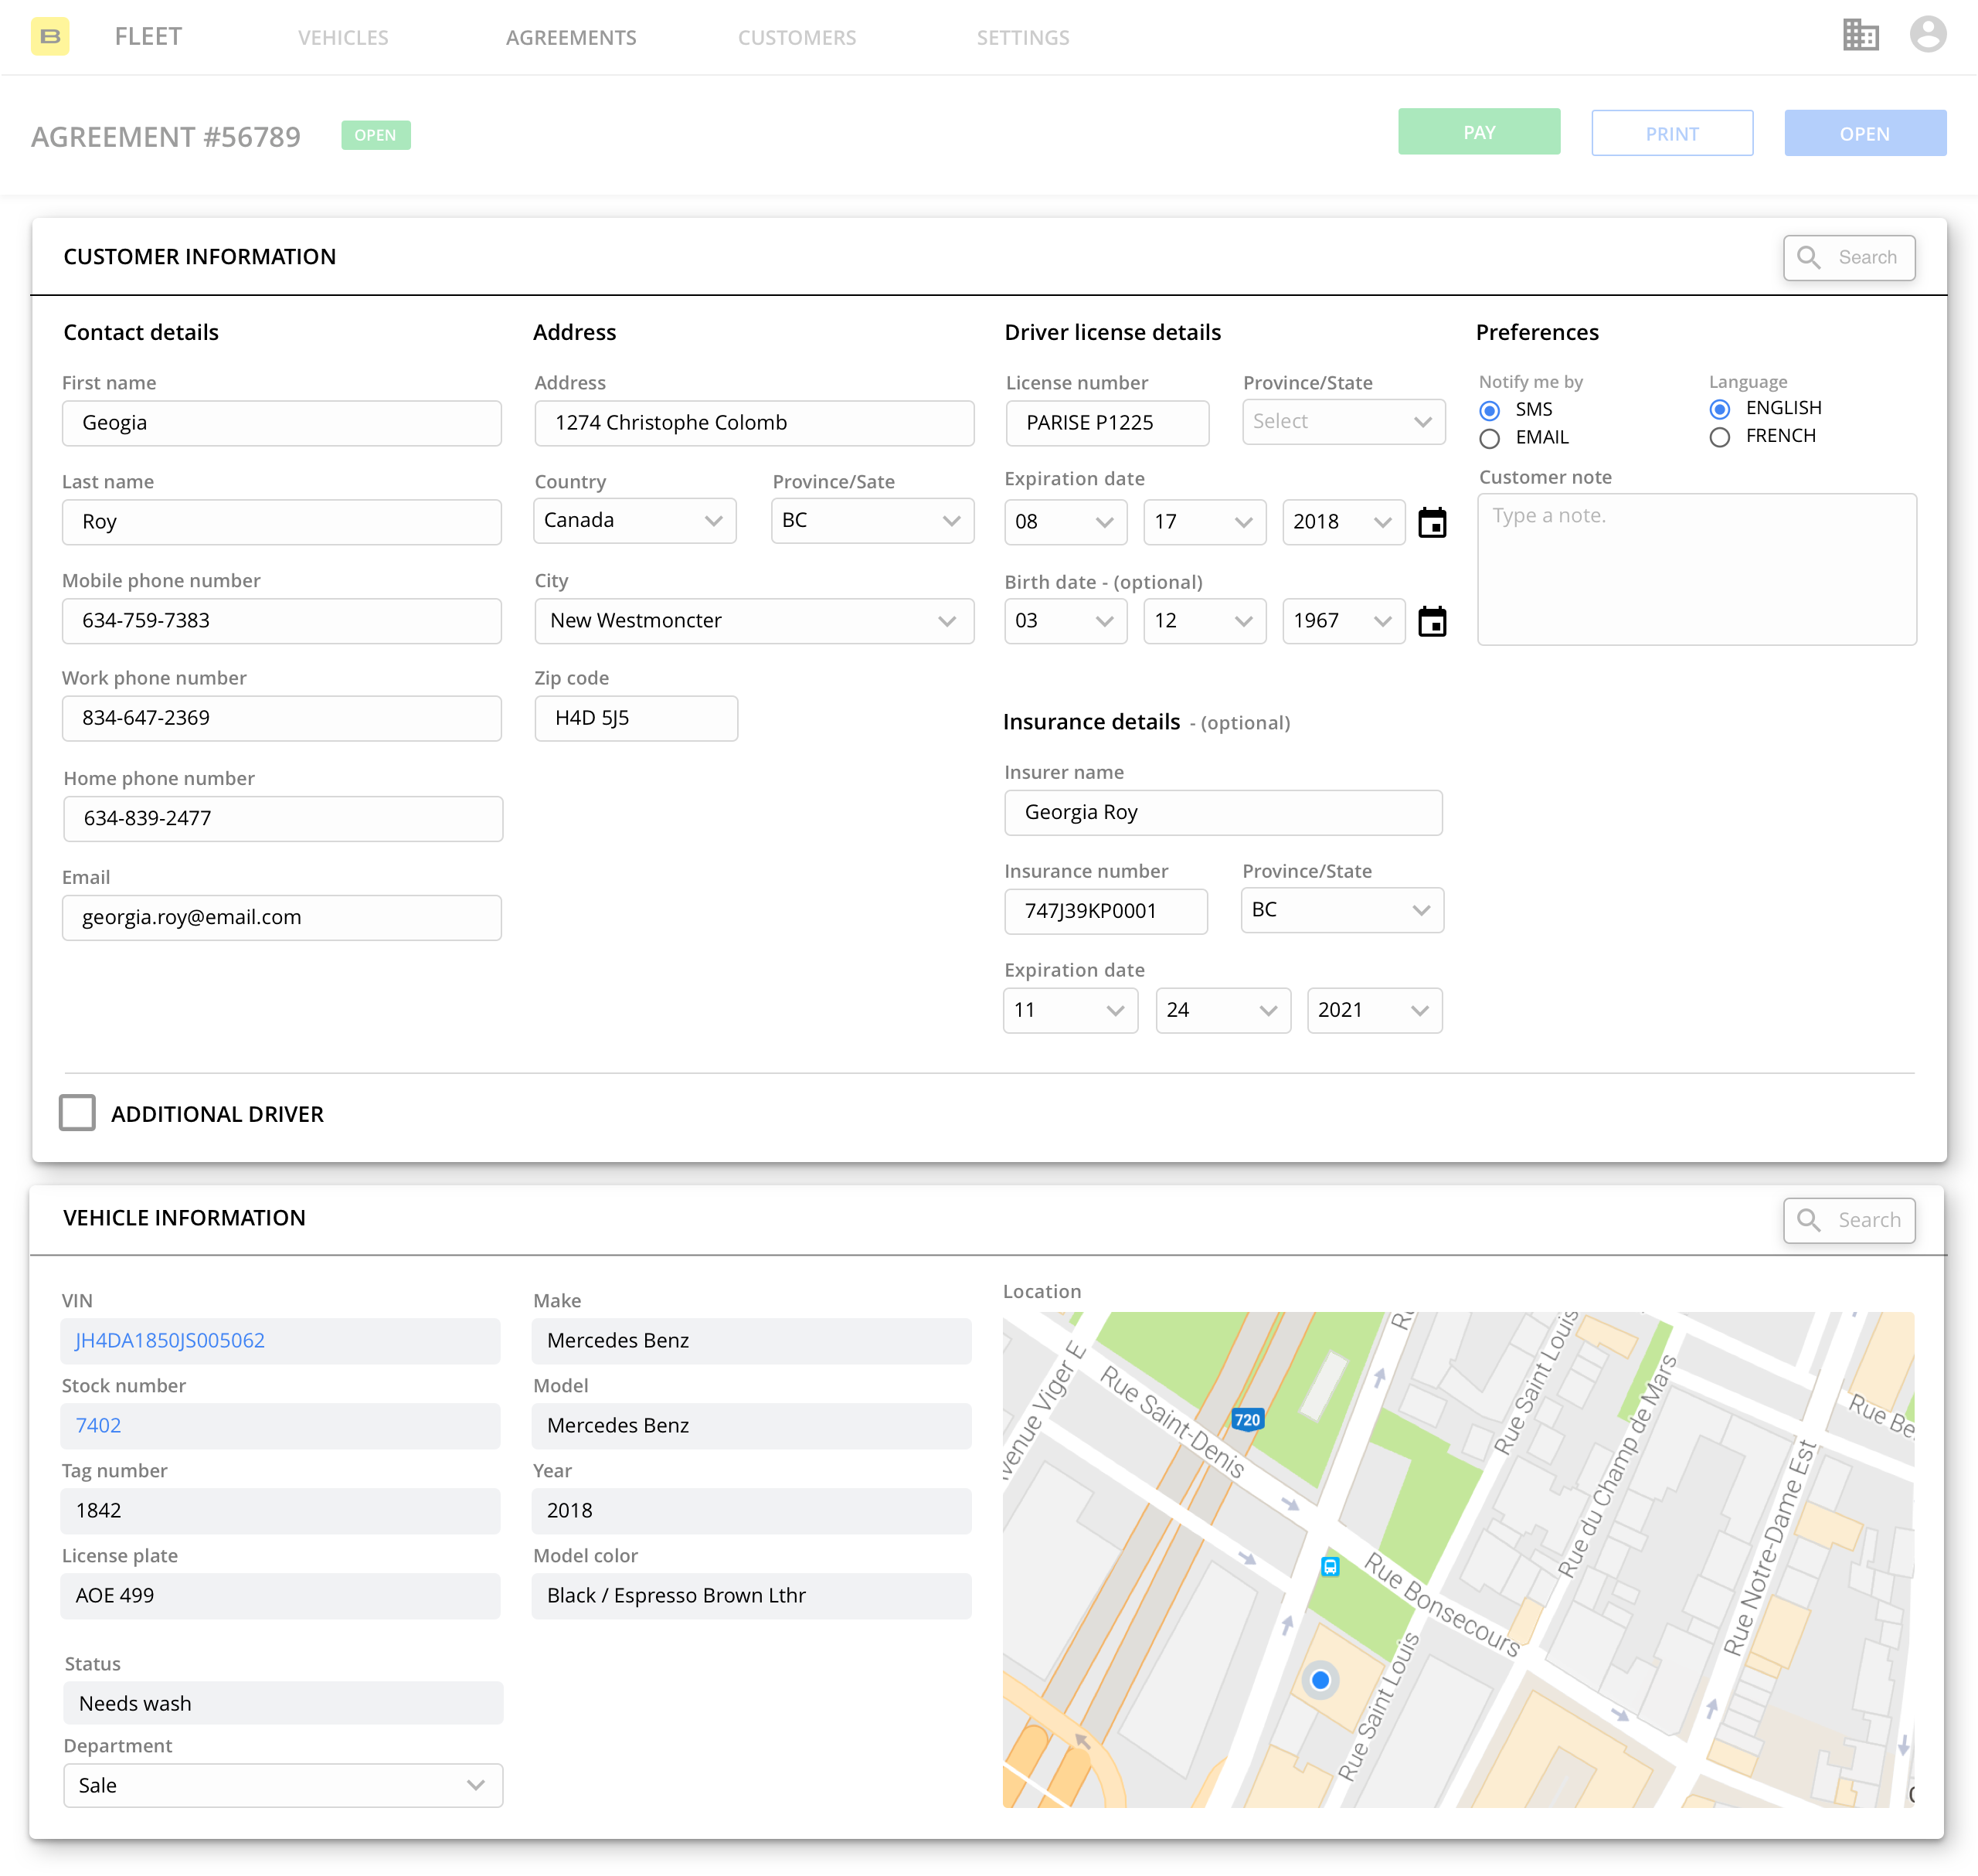This screenshot has height=1876, width=1978.
Task: Click the green PAY button
Action: pyautogui.click(x=1479, y=132)
